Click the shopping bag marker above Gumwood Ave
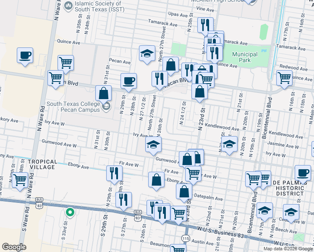Image resolution: width=314 pixels, height=252 pixels. pyautogui.click(x=187, y=160)
